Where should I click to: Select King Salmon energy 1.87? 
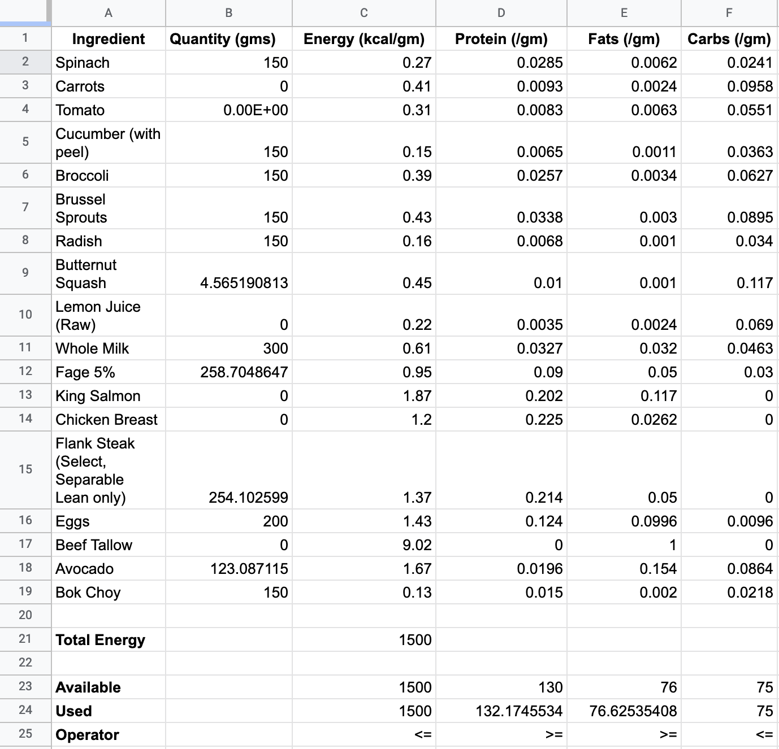pos(364,395)
